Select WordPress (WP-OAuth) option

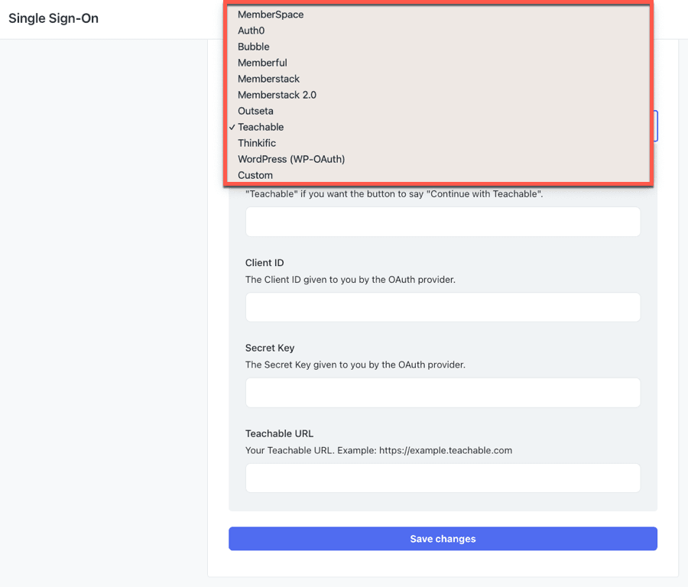291,159
